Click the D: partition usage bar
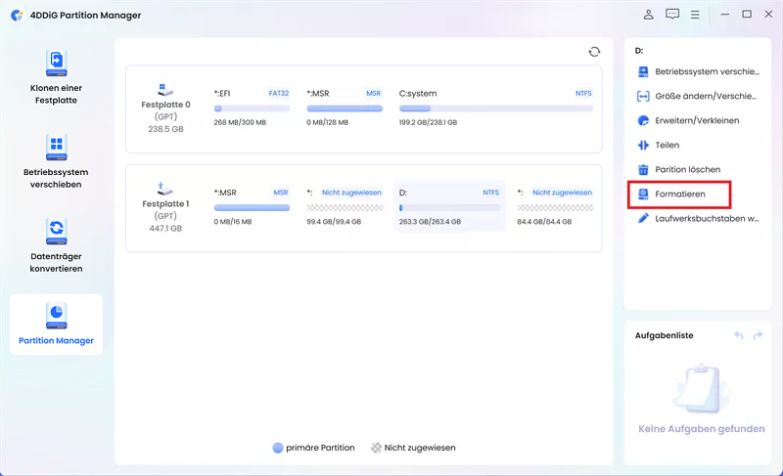The image size is (783, 476). [449, 208]
